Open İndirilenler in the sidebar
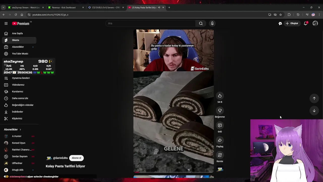Viewport: 323px width, 182px height. 19,112
